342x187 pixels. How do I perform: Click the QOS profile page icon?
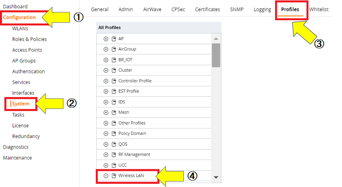click(113, 144)
